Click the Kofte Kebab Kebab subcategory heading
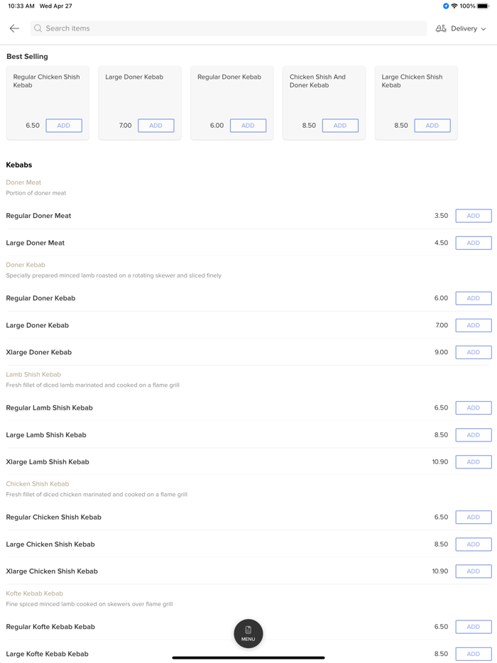The image size is (497, 663). pyautogui.click(x=34, y=593)
